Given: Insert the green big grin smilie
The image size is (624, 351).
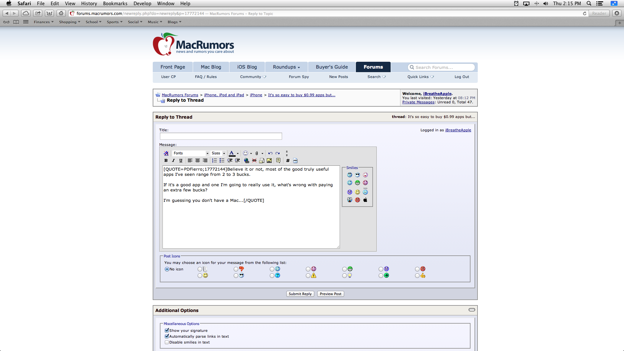Looking at the screenshot, I should point(357,183).
